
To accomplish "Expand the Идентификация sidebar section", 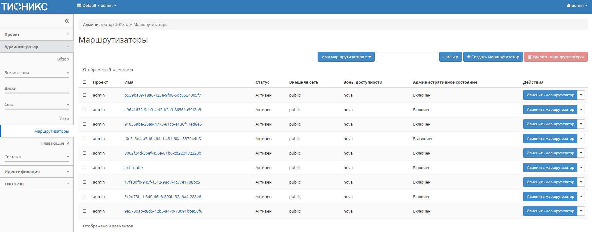I will pyautogui.click(x=36, y=172).
